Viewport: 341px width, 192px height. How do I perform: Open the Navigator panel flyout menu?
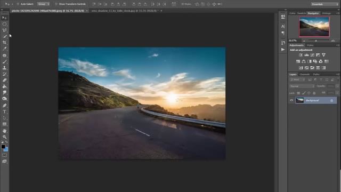(338, 13)
